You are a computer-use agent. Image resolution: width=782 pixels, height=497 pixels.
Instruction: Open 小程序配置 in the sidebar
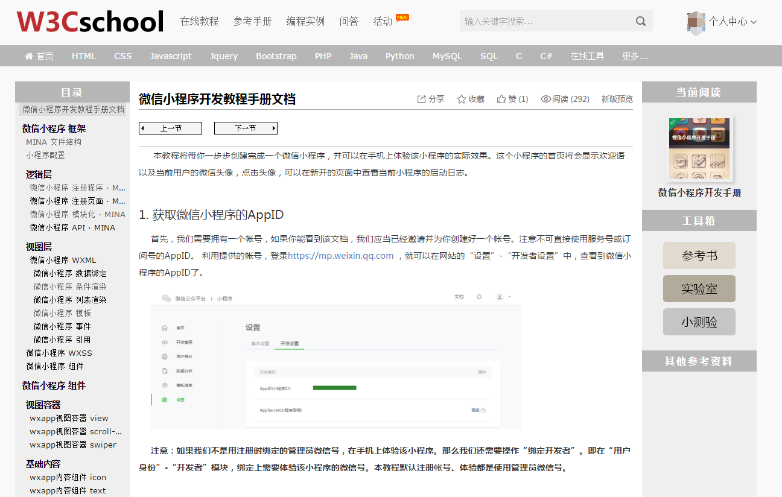pos(45,155)
